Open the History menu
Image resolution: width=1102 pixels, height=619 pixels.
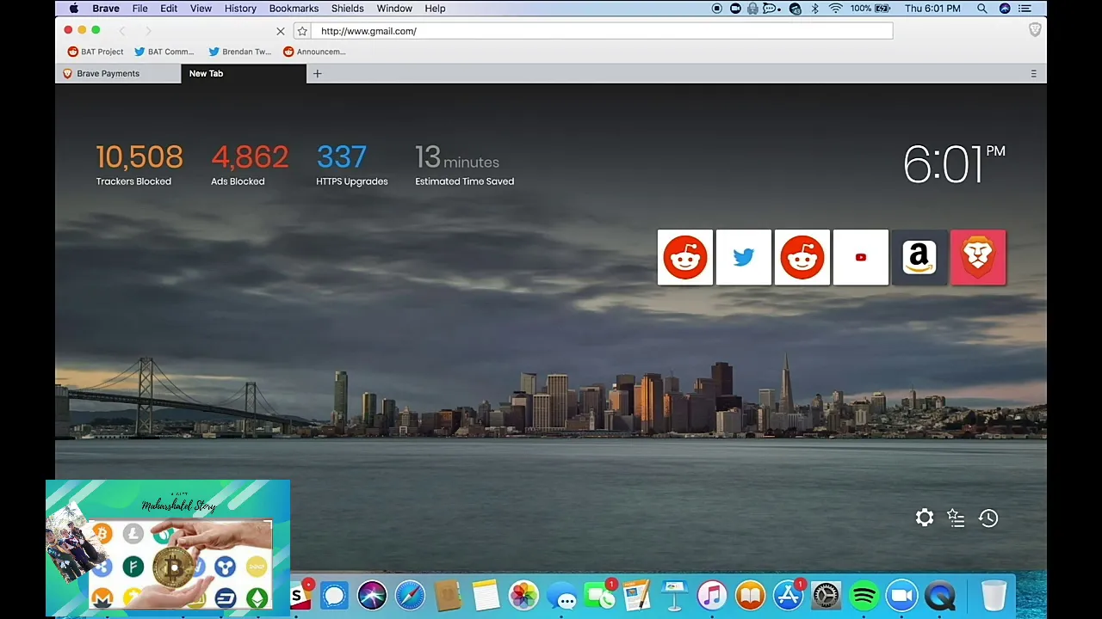point(240,9)
